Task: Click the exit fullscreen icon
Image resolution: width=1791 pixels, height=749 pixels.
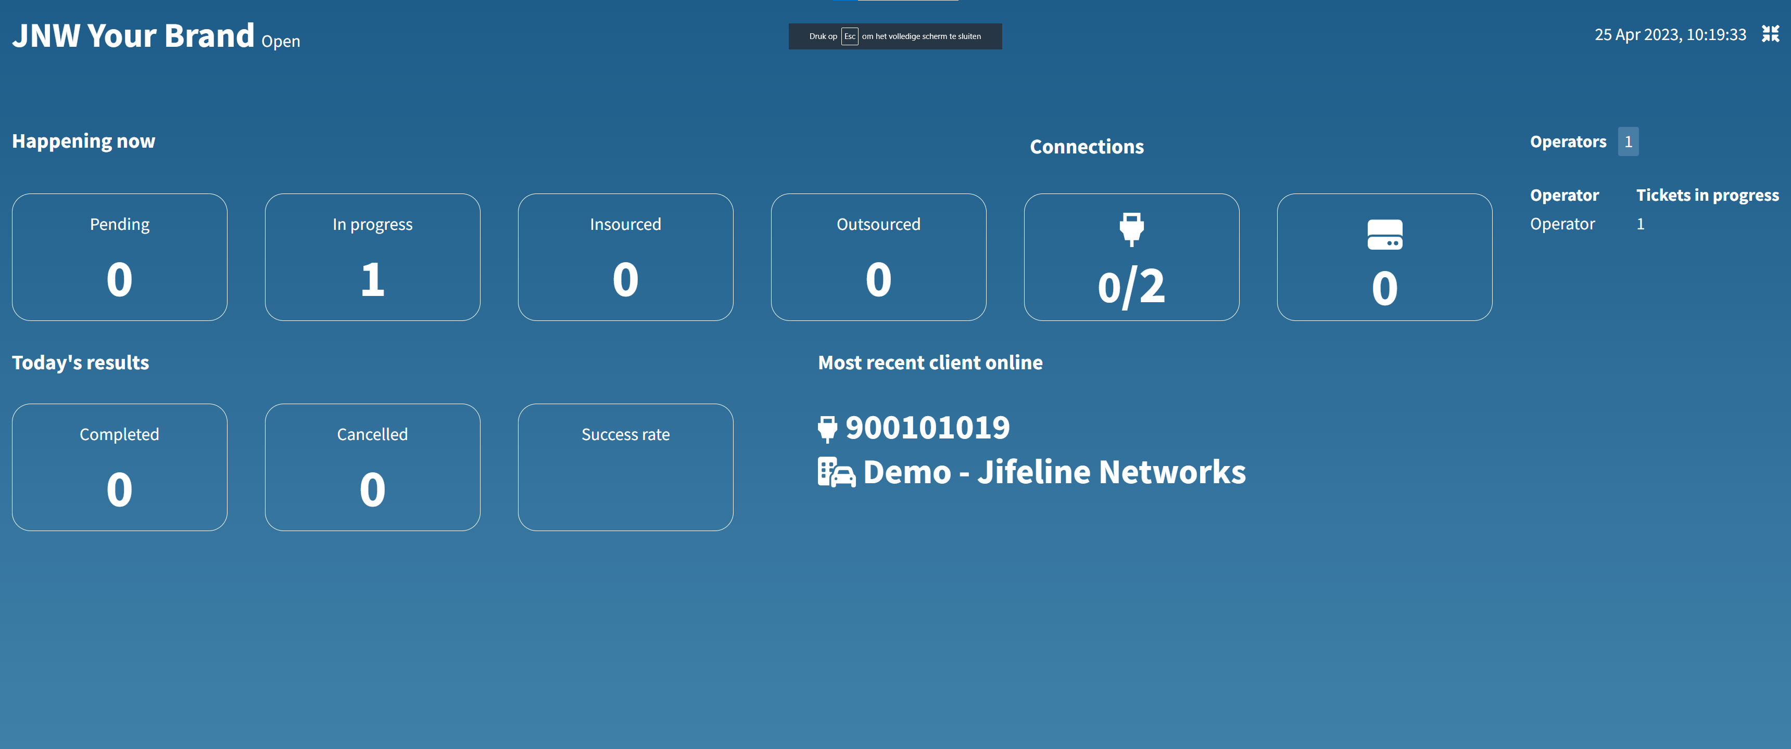Action: pos(1770,34)
